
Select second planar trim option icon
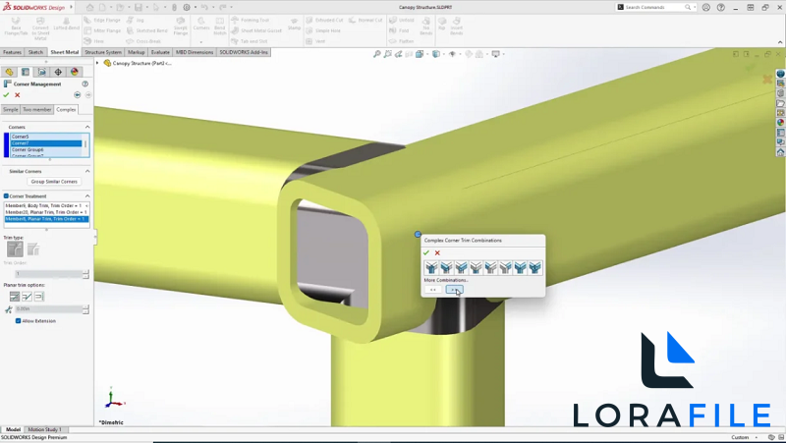(x=28, y=297)
